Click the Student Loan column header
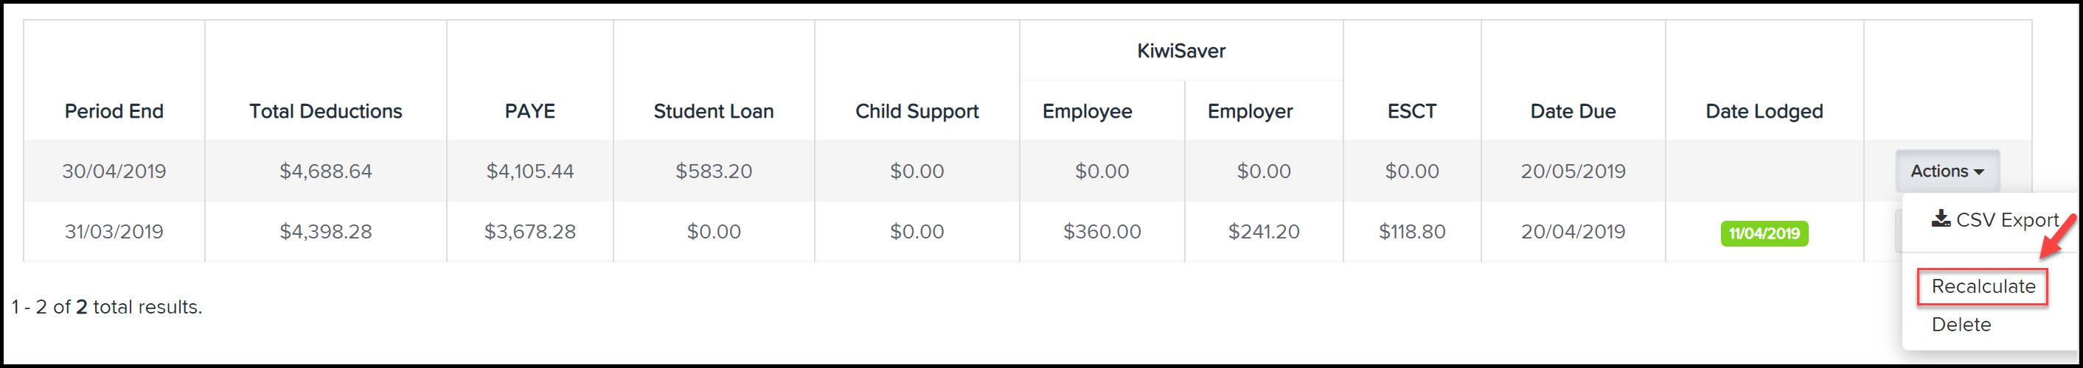Screen dimensions: 2083x368 tap(713, 111)
